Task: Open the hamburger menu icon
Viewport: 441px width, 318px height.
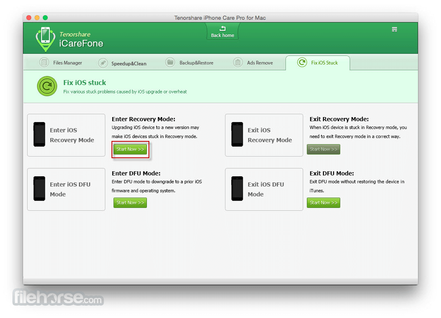Action: tap(395, 29)
